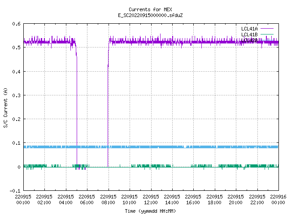Click the LCL41A legend label
The width and height of the screenshot is (287, 215).
click(x=249, y=29)
